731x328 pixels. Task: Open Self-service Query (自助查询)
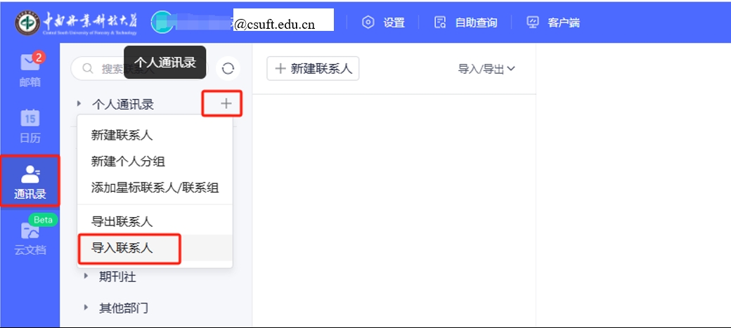[x=465, y=22]
